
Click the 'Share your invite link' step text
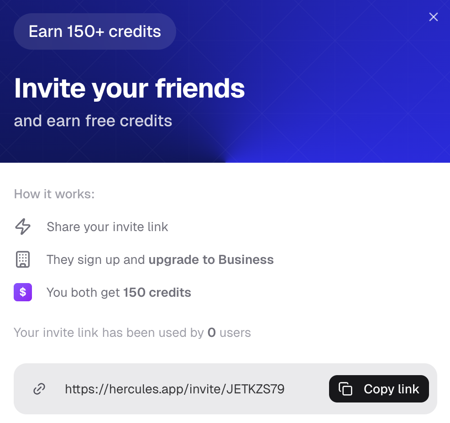pos(107,227)
